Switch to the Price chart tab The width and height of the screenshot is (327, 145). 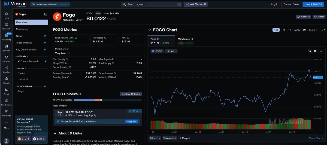tap(161, 41)
